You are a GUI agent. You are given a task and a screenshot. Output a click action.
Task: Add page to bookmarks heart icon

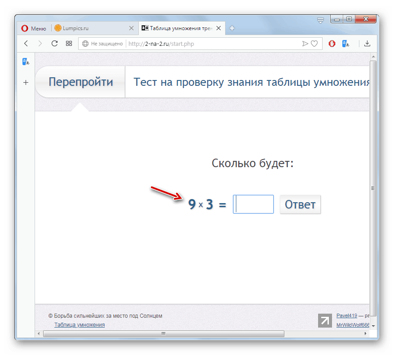(314, 44)
